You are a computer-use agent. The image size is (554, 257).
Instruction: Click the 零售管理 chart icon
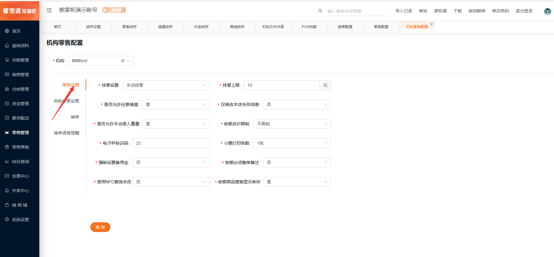[x=7, y=132]
